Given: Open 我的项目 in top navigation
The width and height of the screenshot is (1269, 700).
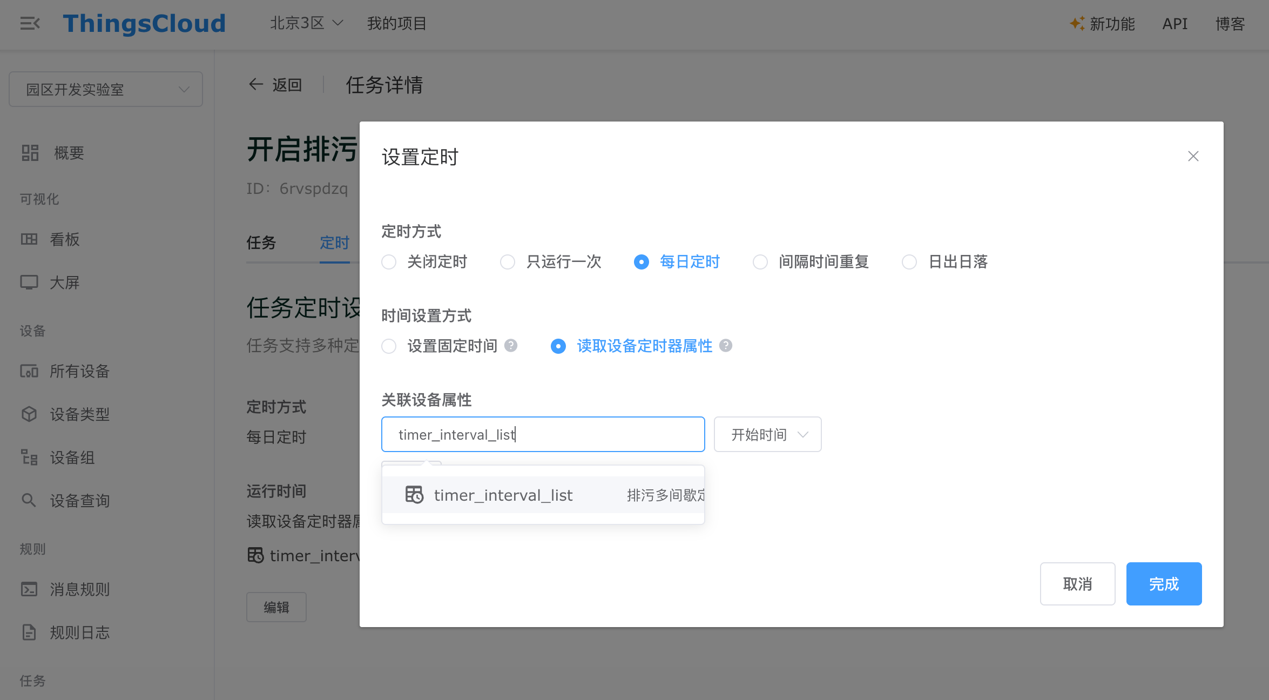Looking at the screenshot, I should coord(397,23).
